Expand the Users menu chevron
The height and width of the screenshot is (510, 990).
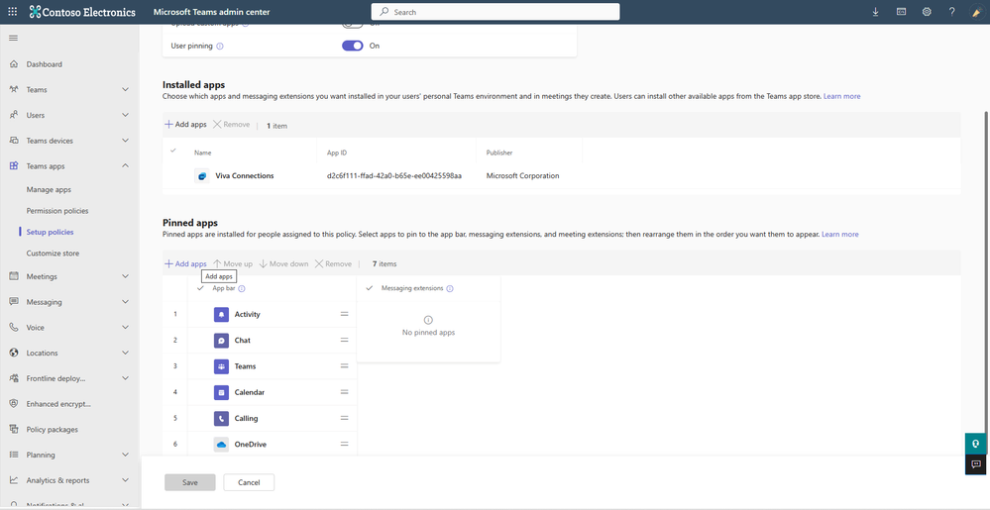click(125, 115)
